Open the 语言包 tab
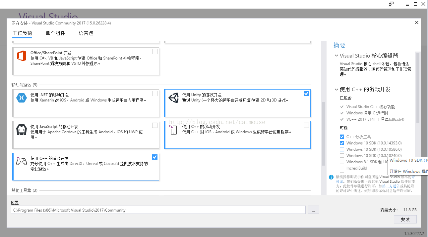This screenshot has width=428, height=237. click(86, 33)
